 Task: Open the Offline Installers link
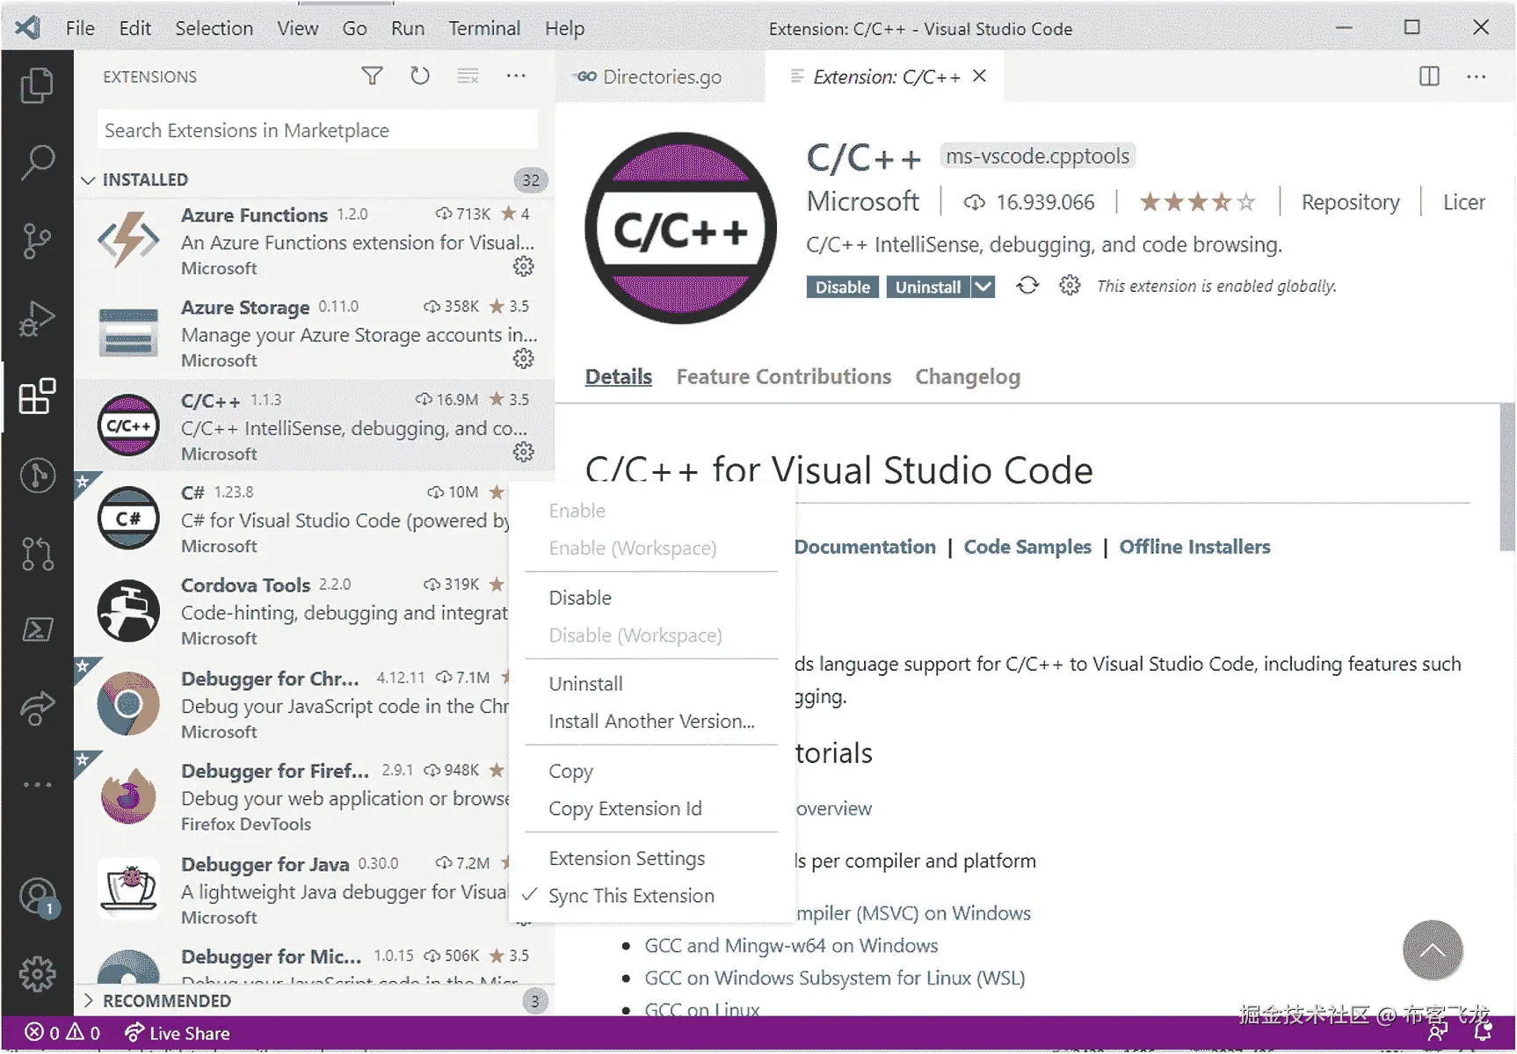(x=1194, y=547)
